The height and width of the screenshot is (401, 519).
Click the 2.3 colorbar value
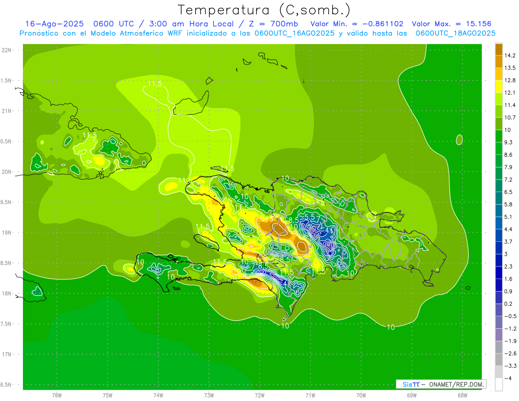tap(509, 266)
